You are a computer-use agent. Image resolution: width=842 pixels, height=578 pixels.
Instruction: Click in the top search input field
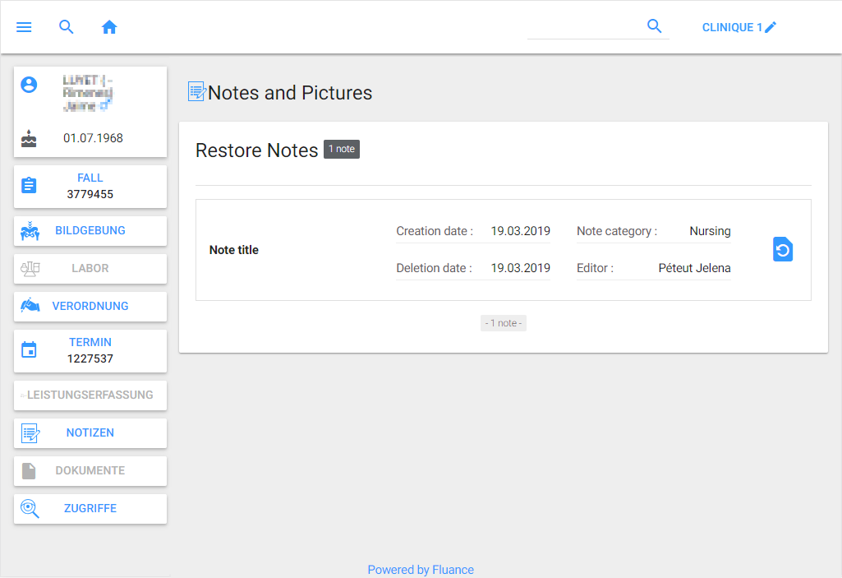(583, 27)
